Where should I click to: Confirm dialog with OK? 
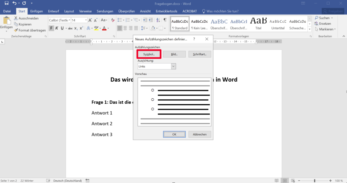174,134
